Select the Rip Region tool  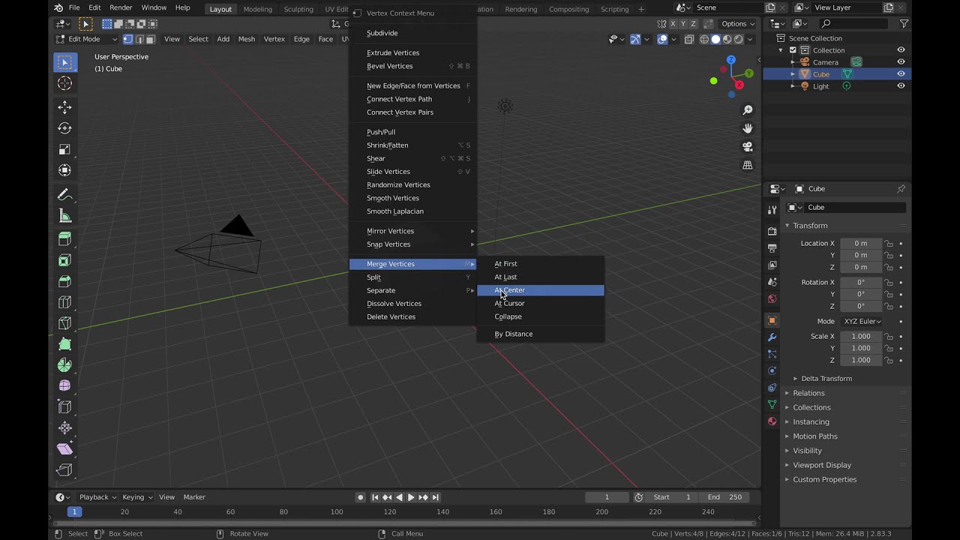coord(64,470)
